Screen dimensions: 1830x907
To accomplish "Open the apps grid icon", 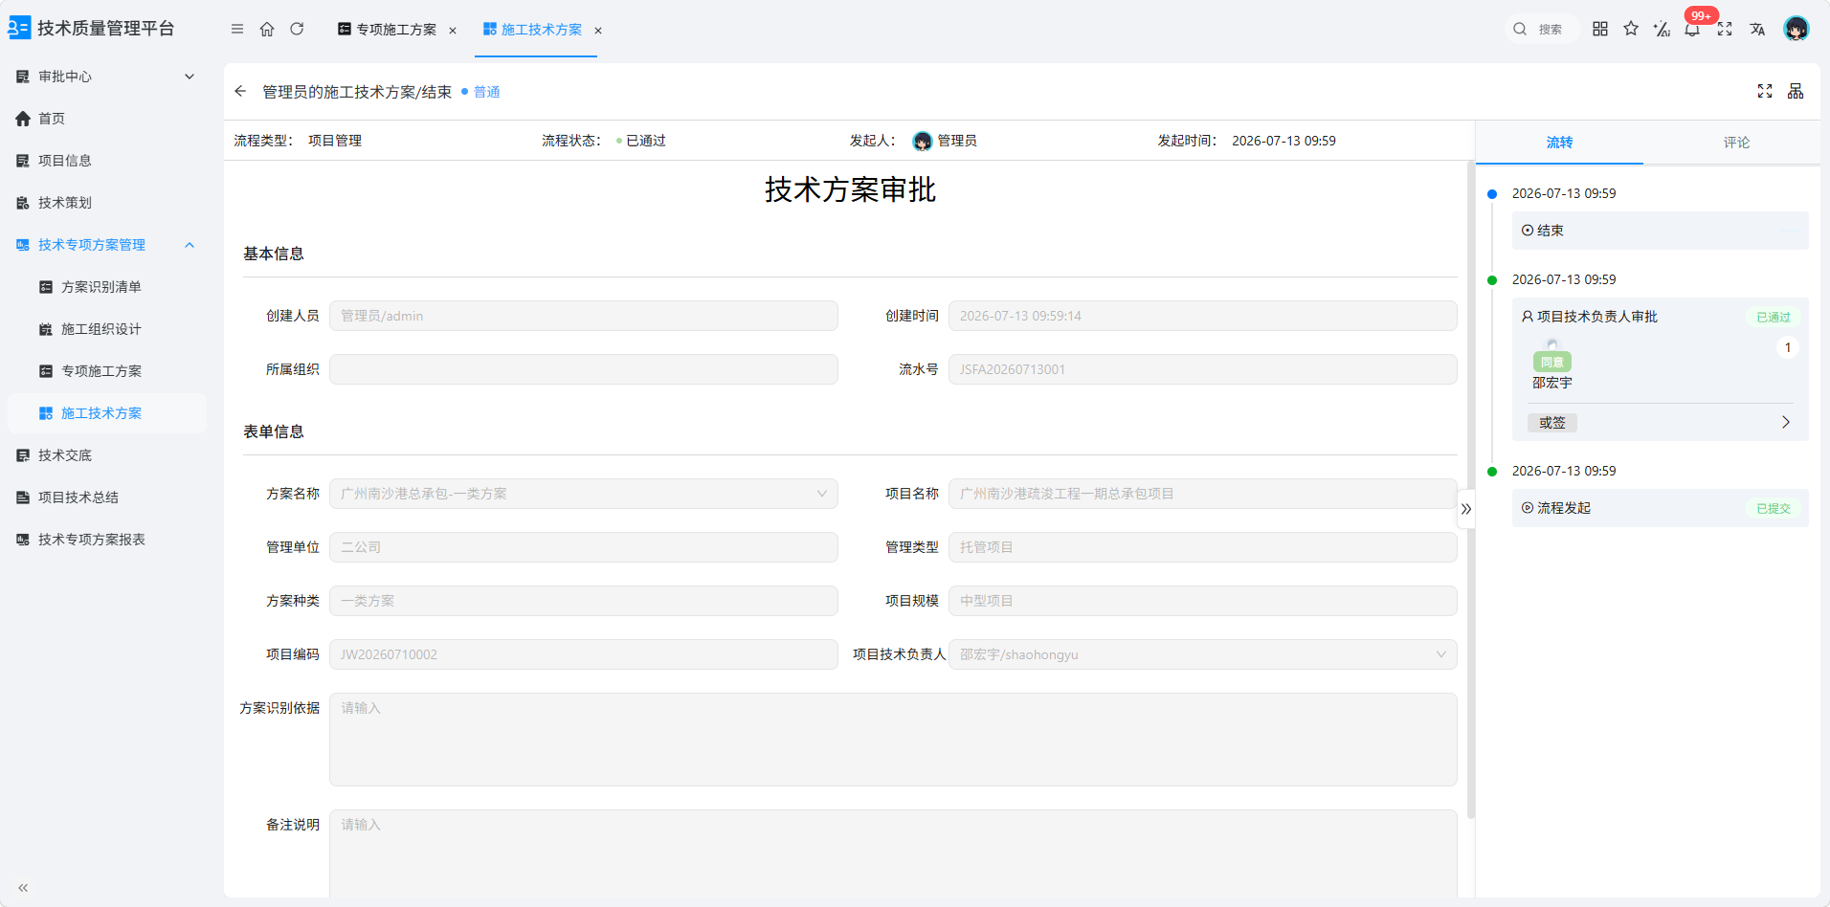I will (x=1600, y=29).
